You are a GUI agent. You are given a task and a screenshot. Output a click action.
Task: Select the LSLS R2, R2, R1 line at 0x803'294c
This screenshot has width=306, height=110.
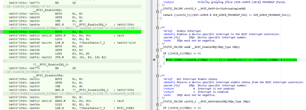(72, 39)
